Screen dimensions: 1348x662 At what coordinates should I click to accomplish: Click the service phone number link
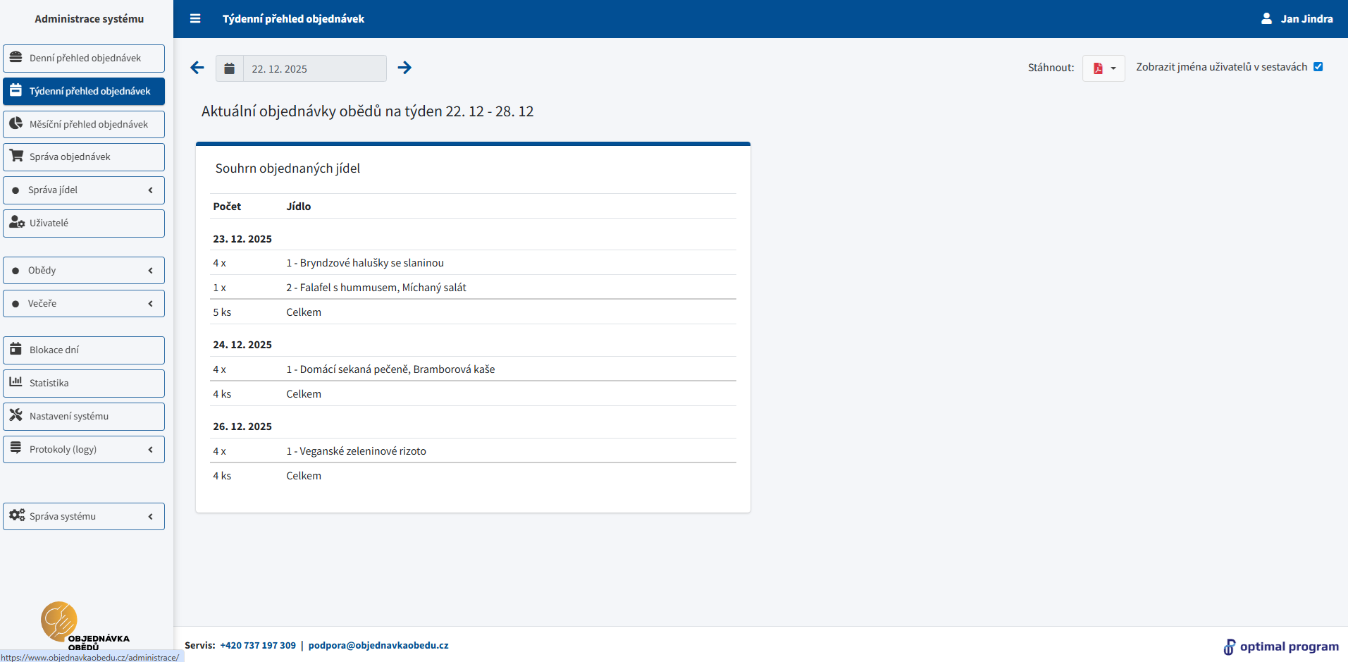[258, 645]
